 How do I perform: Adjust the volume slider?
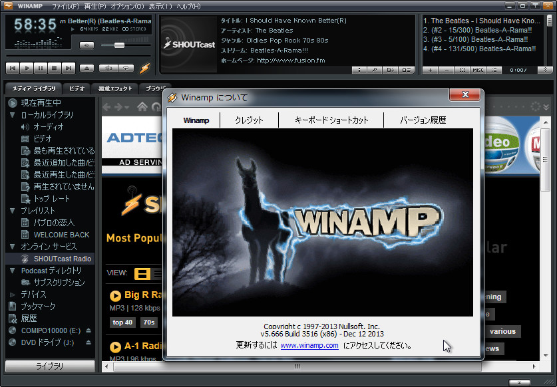coord(119,45)
